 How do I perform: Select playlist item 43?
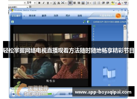coord(94,26)
